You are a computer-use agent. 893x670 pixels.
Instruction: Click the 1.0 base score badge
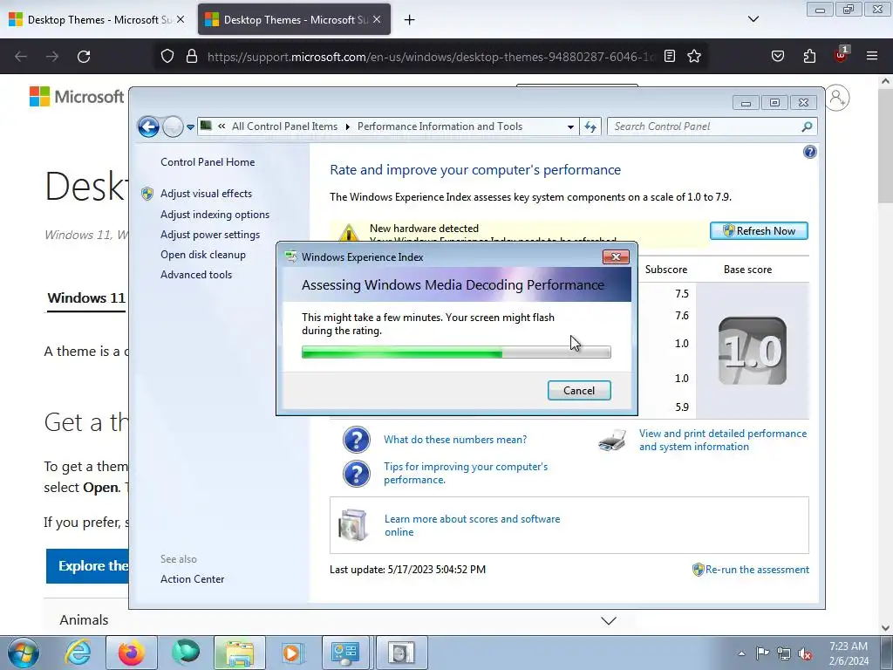(753, 351)
